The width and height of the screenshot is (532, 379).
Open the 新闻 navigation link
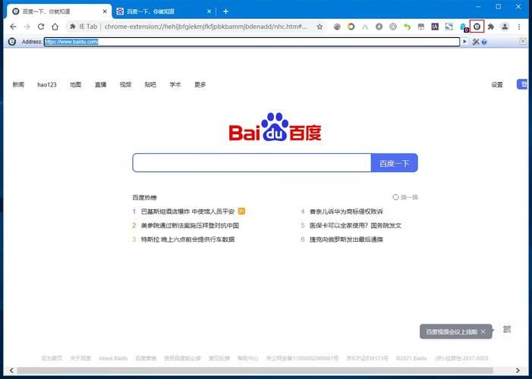(x=18, y=84)
